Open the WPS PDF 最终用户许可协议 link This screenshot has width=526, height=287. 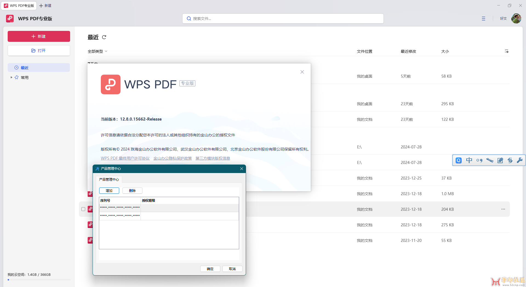(x=125, y=158)
